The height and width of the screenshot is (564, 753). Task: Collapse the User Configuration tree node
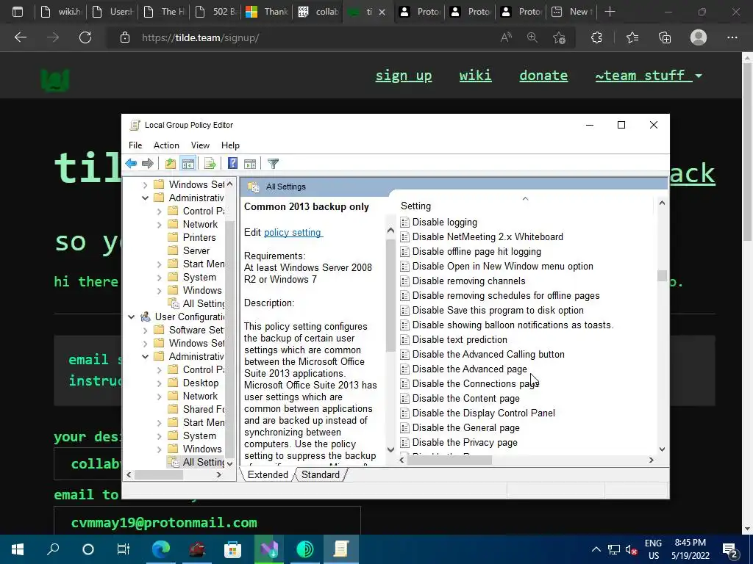click(131, 317)
